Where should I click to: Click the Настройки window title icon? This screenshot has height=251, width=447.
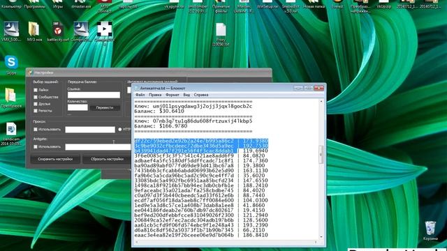pos(30,73)
